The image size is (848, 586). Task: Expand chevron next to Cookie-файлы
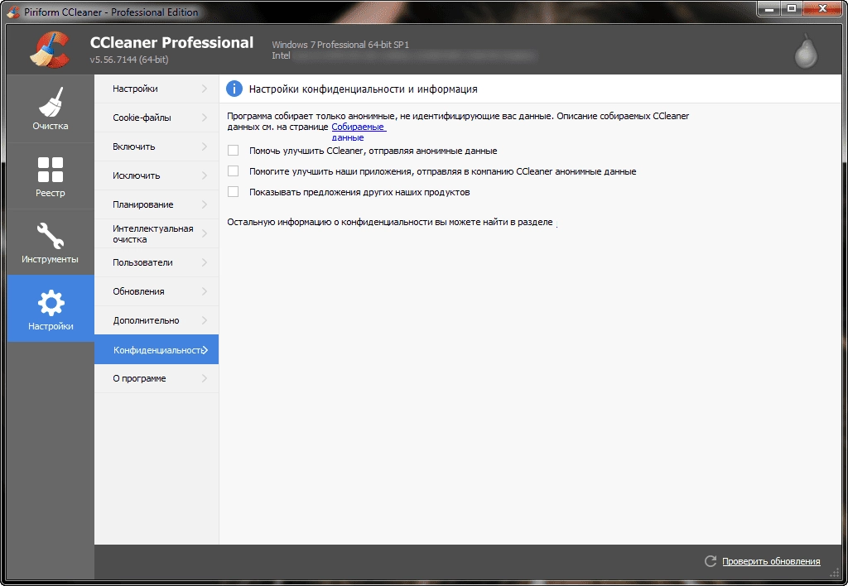tap(205, 118)
